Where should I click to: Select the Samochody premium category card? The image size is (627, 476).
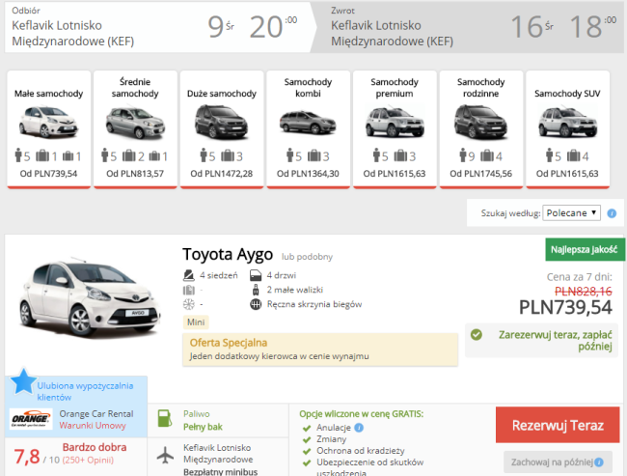pos(395,129)
